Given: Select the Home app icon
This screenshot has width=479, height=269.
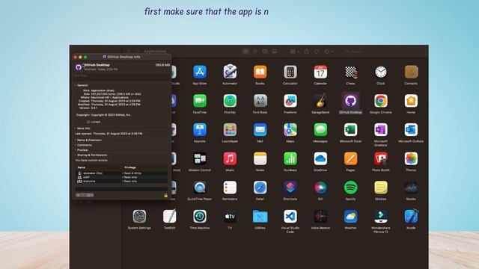Looking at the screenshot, I should click(x=411, y=101).
